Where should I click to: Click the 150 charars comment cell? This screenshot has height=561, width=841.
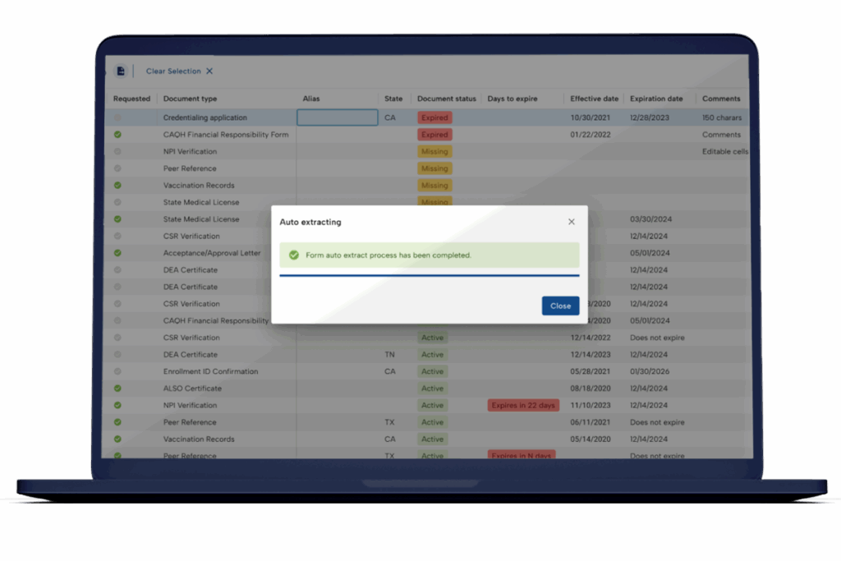point(721,117)
